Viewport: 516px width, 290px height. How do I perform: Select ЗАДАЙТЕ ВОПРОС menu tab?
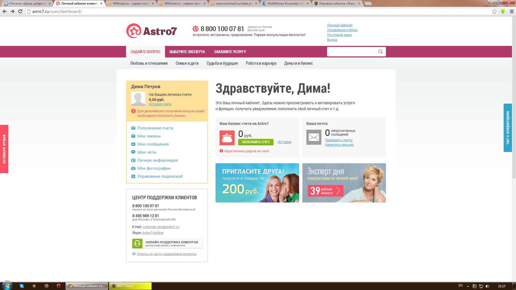click(x=145, y=52)
